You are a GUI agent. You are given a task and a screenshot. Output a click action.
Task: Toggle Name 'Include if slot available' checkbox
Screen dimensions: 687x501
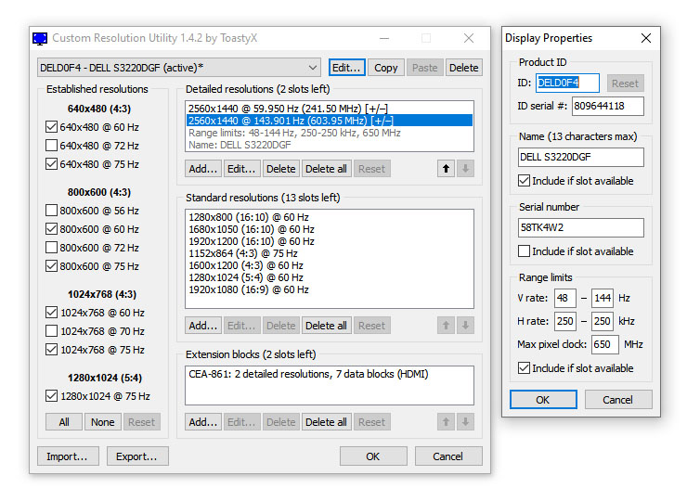pyautogui.click(x=524, y=181)
